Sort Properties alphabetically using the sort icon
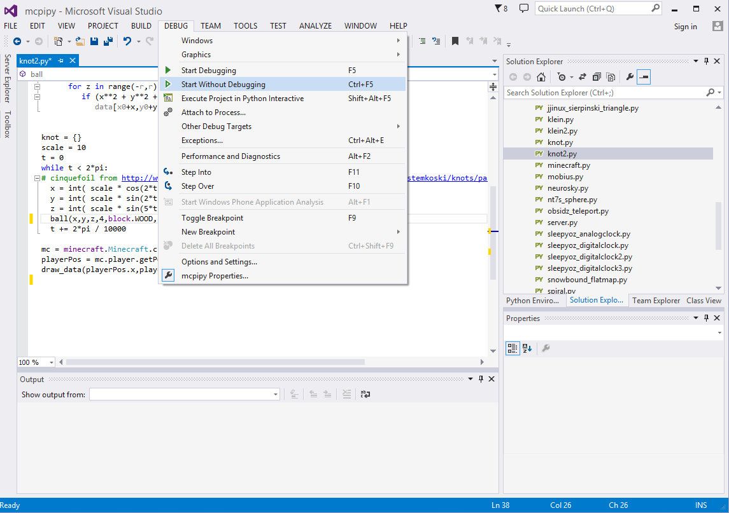This screenshot has height=513, width=729. [x=526, y=348]
